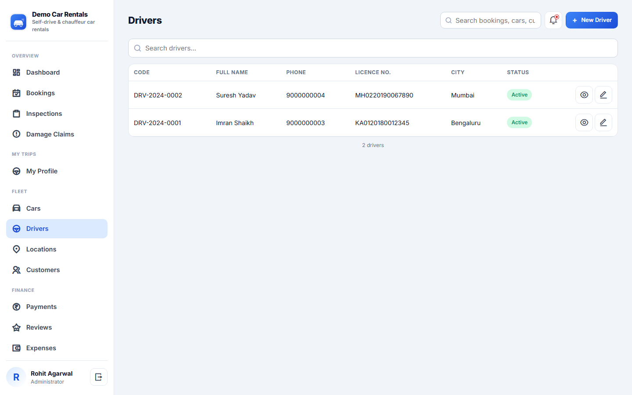632x395 pixels.
Task: Click Active status badge for Suresh Yadav
Action: [519, 95]
